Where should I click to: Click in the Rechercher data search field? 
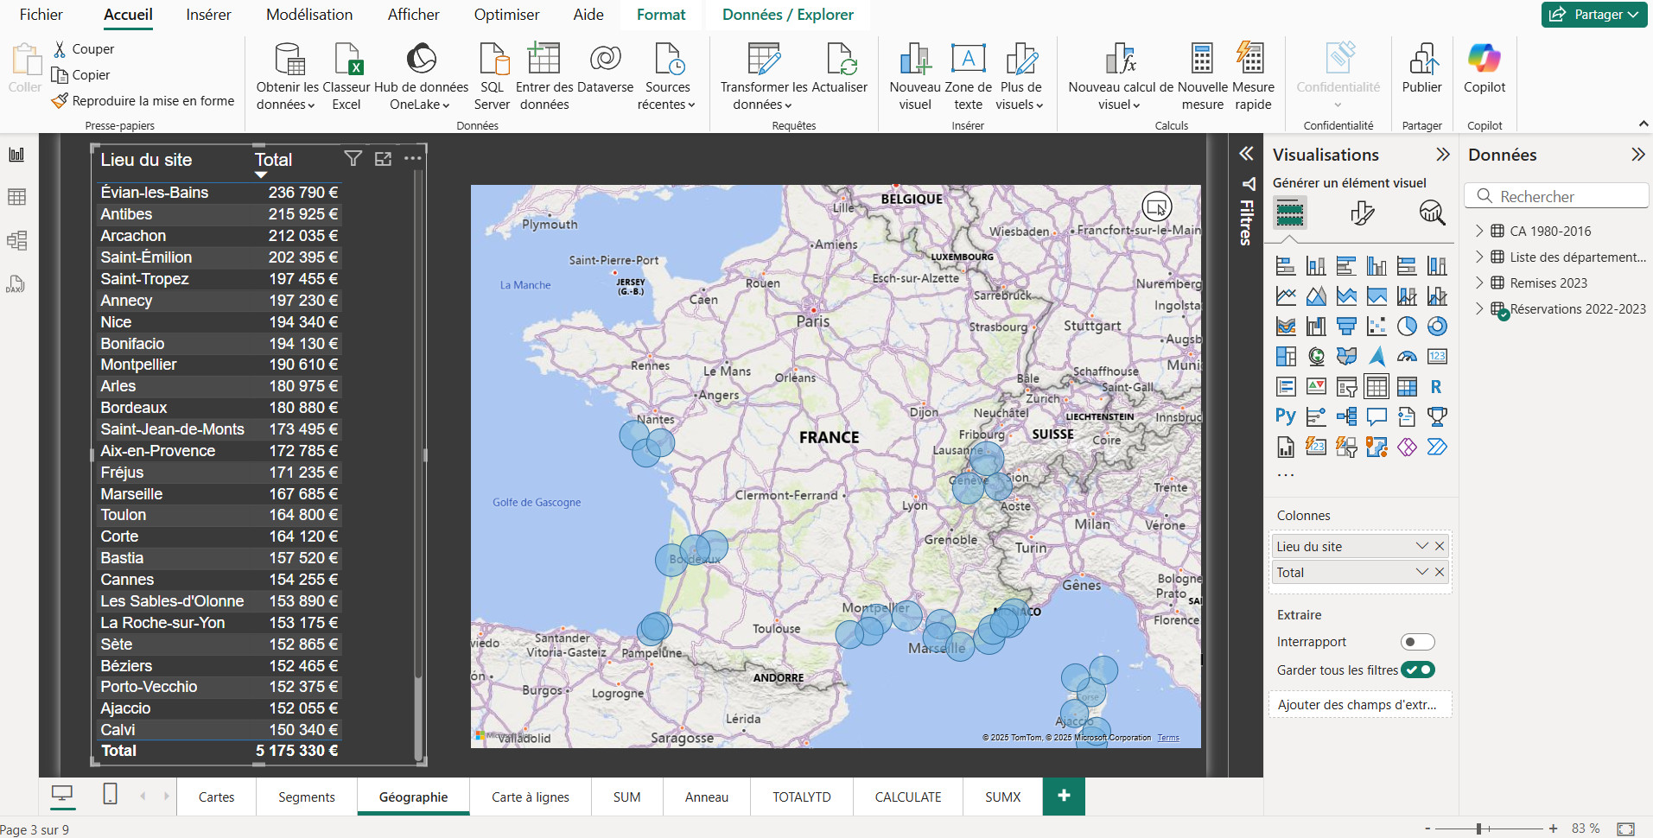pos(1556,196)
